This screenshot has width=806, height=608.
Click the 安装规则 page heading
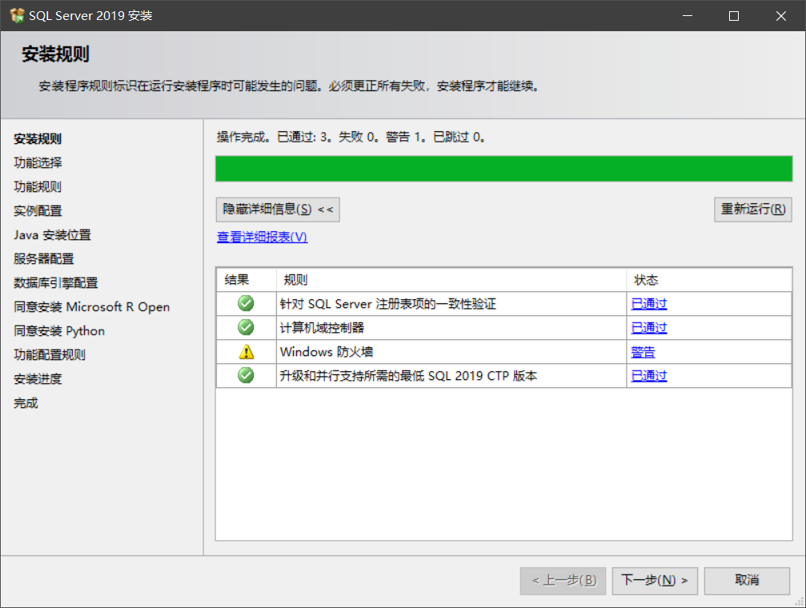(x=55, y=54)
